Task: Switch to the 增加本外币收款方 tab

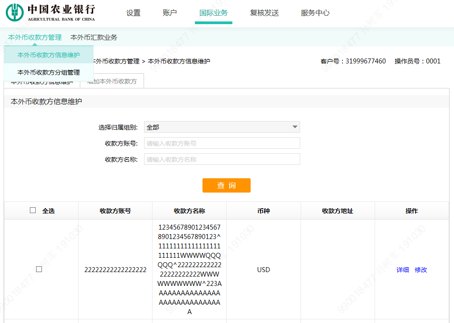Action: [x=111, y=80]
